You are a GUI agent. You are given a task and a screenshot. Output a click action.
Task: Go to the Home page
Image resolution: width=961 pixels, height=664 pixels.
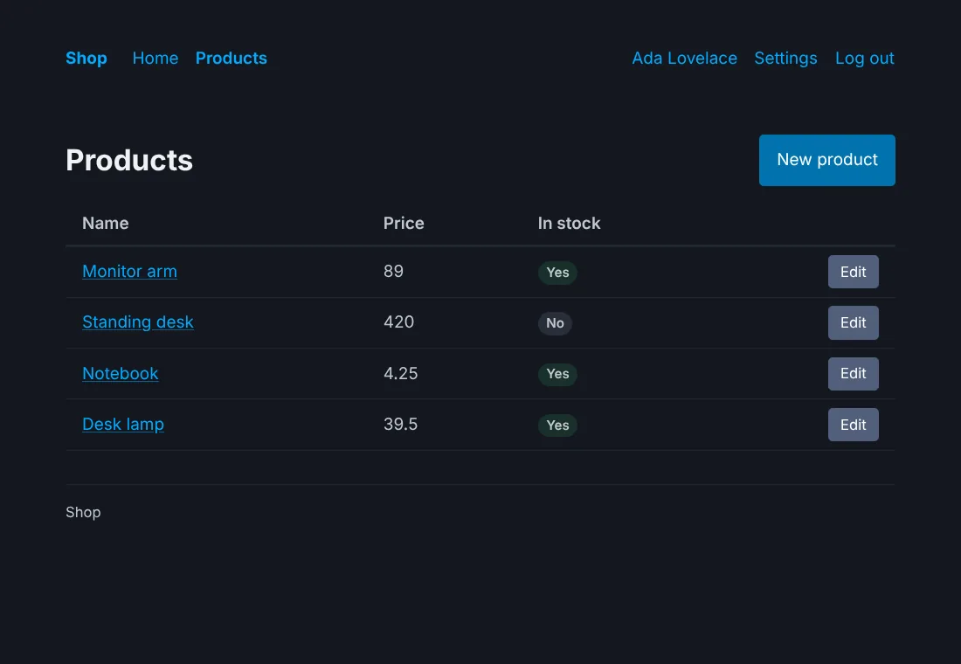pyautogui.click(x=155, y=59)
